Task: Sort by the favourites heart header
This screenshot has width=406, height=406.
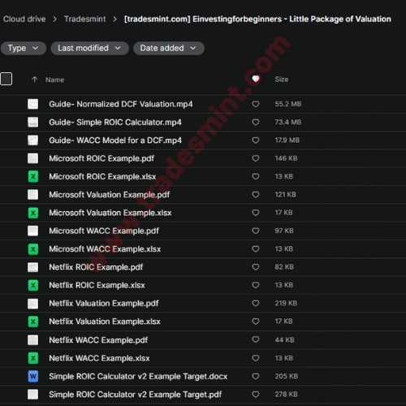Action: [256, 79]
